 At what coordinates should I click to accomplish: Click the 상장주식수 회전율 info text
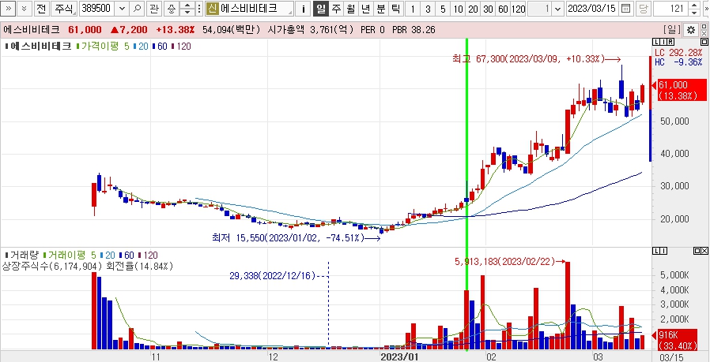click(x=88, y=267)
